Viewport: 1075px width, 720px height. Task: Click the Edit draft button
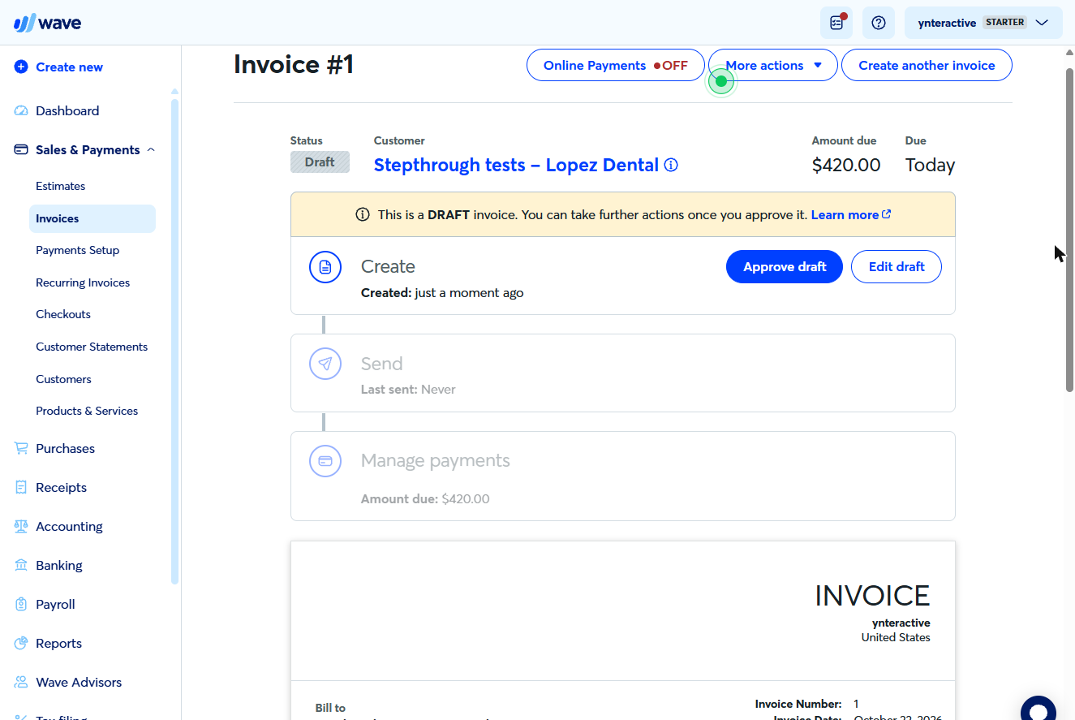pos(897,267)
